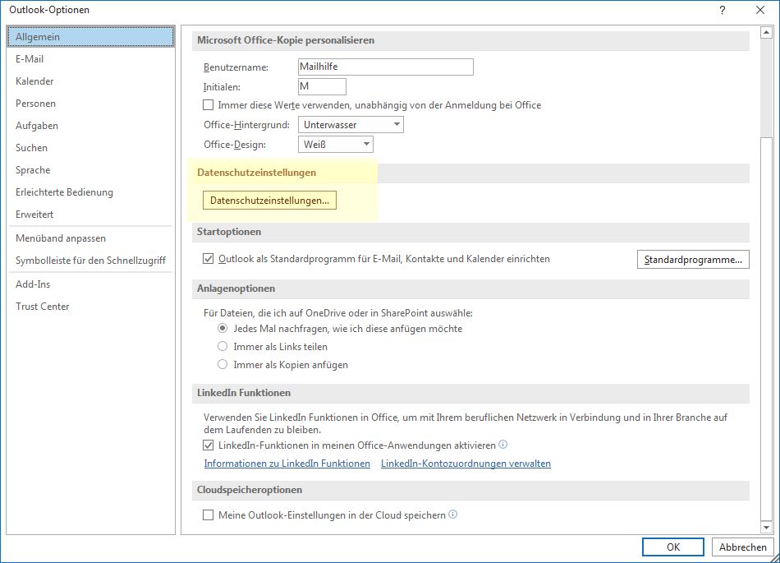Open Menüband anpassen category
Viewport: 780px width, 563px height.
pos(91,238)
